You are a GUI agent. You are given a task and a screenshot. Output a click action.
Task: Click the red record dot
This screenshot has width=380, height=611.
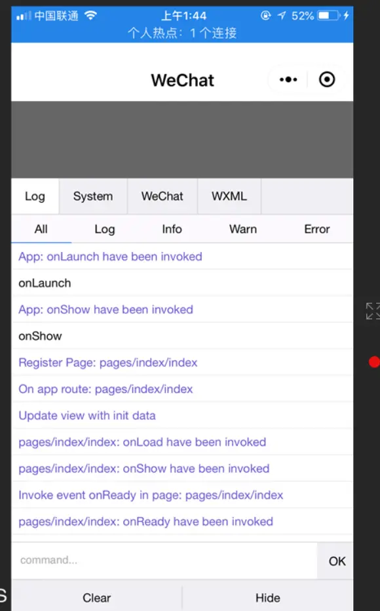pyautogui.click(x=374, y=362)
